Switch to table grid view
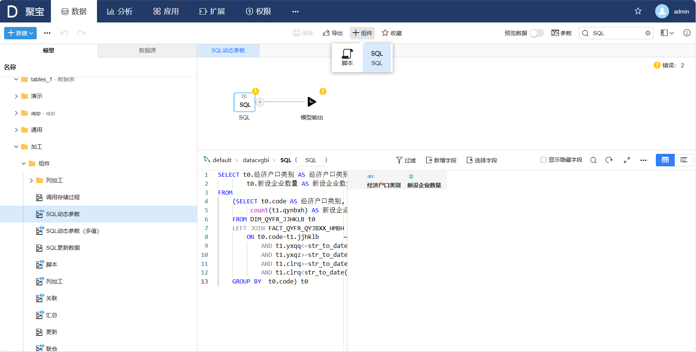The image size is (696, 352). (665, 160)
